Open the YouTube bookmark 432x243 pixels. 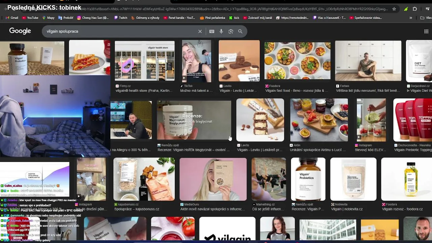point(30,18)
